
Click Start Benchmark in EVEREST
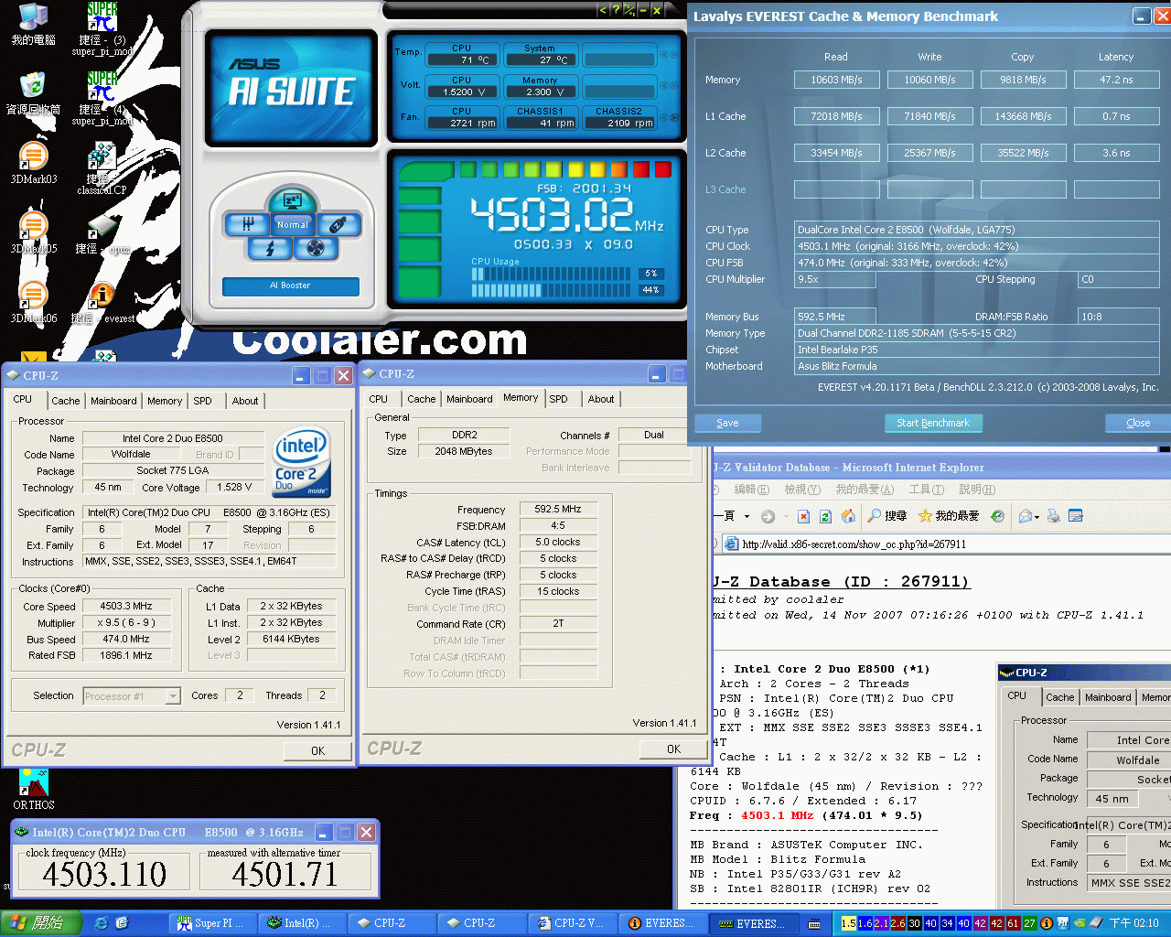click(933, 423)
